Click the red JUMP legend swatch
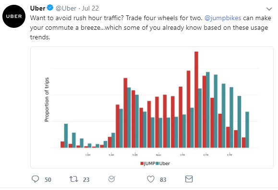Viewport: 278px width, 190px height. click(142, 164)
